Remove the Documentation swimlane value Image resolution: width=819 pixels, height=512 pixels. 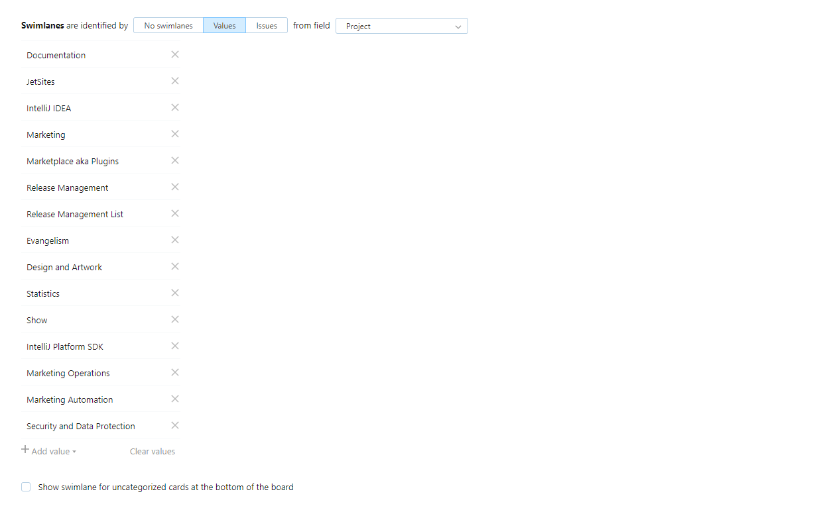[x=175, y=54]
